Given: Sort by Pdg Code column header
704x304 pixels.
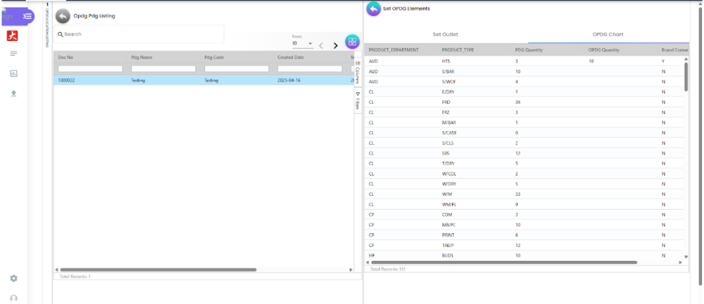Looking at the screenshot, I should (214, 58).
